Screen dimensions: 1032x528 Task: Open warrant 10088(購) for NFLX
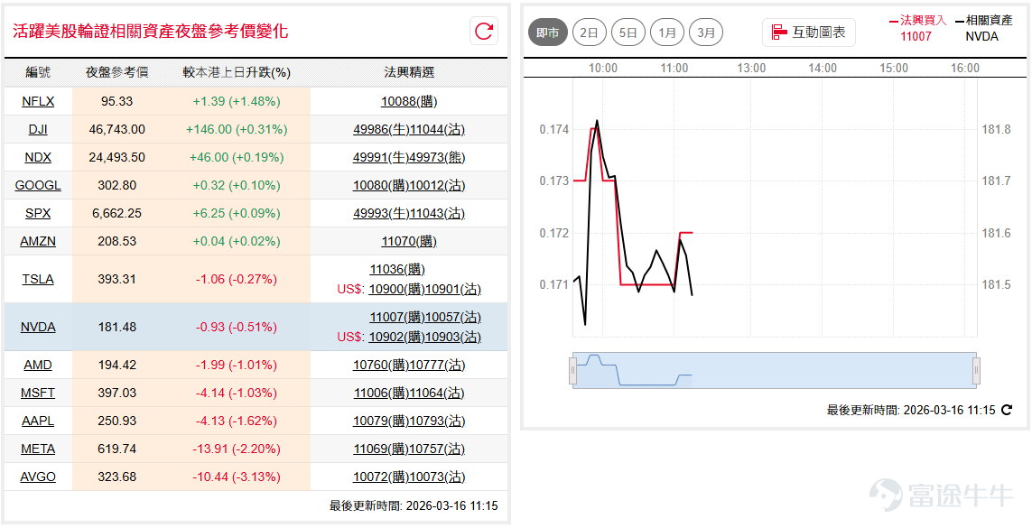409,101
